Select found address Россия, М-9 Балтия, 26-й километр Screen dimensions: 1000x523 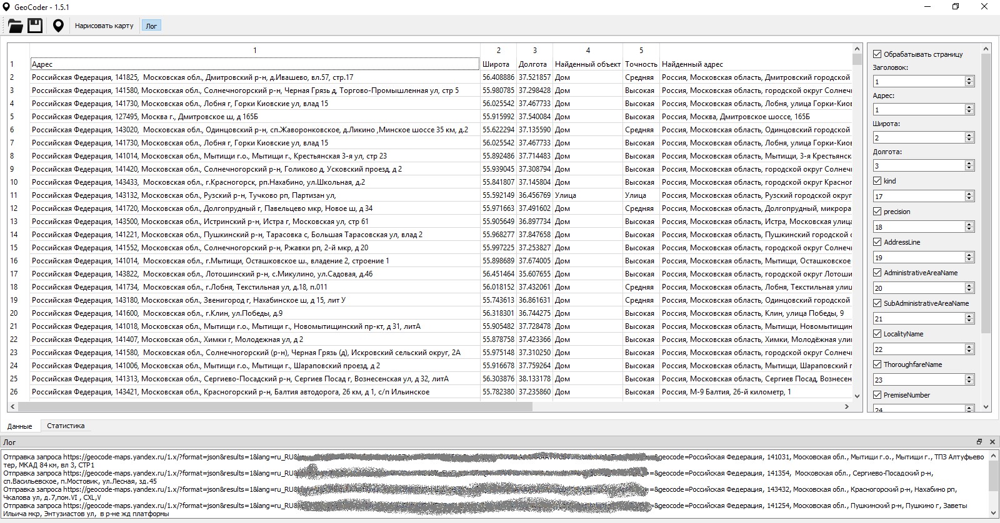coord(756,392)
